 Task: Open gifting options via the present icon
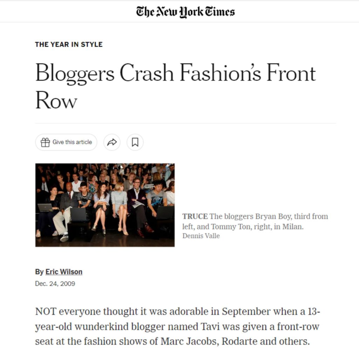coord(46,142)
